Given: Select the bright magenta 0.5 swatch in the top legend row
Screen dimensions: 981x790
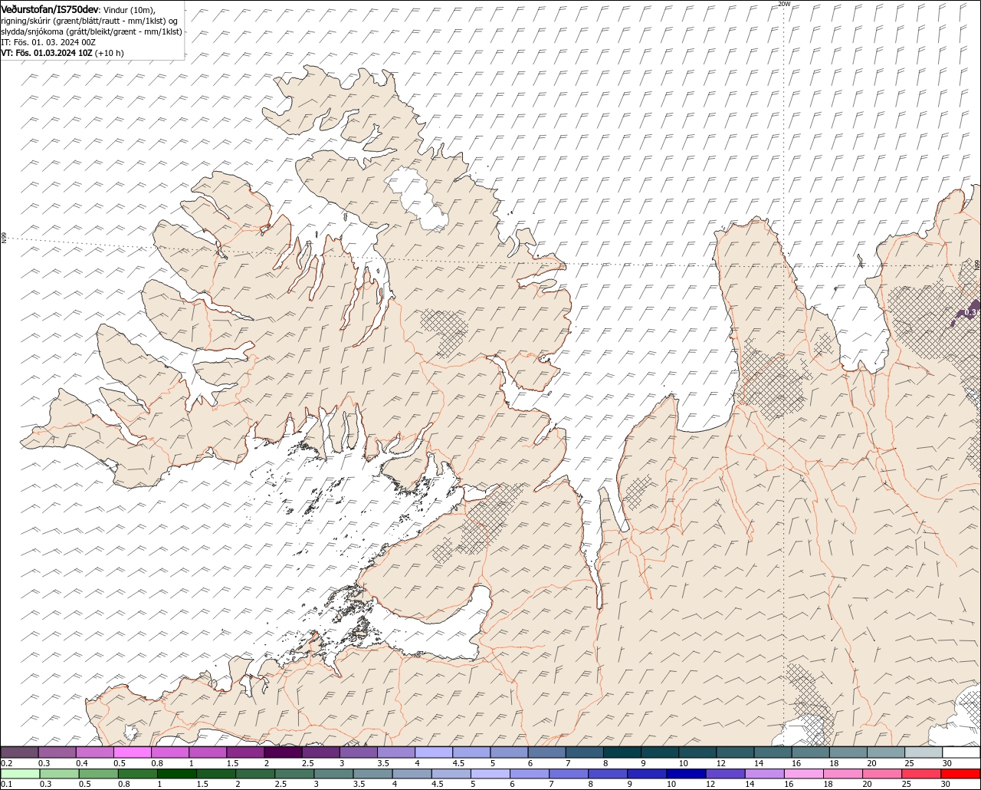Looking at the screenshot, I should tap(133, 752).
